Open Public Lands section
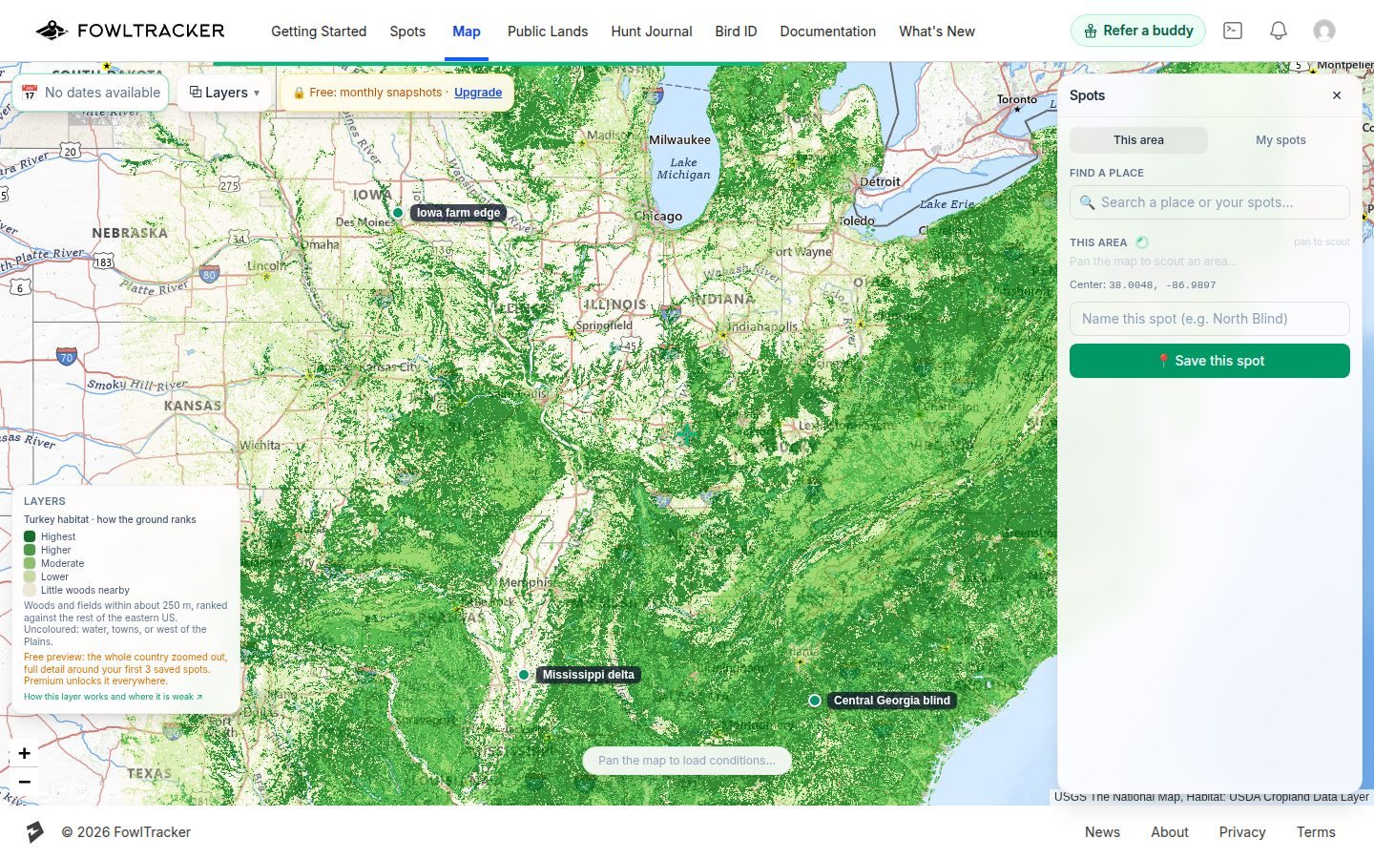The image size is (1374, 859). tap(548, 31)
